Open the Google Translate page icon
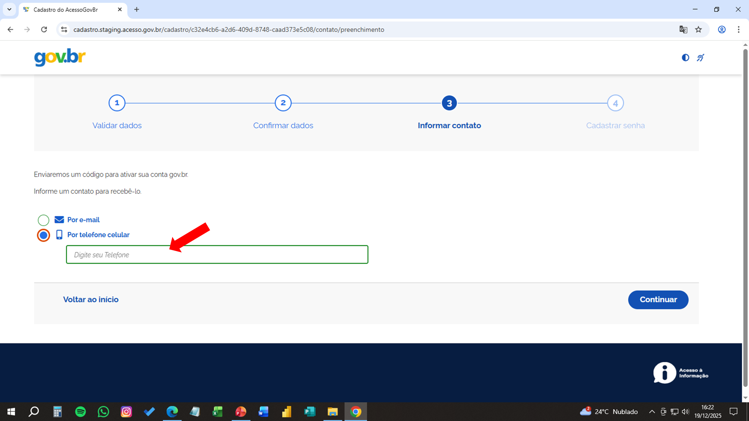Image resolution: width=749 pixels, height=421 pixels. tap(683, 30)
